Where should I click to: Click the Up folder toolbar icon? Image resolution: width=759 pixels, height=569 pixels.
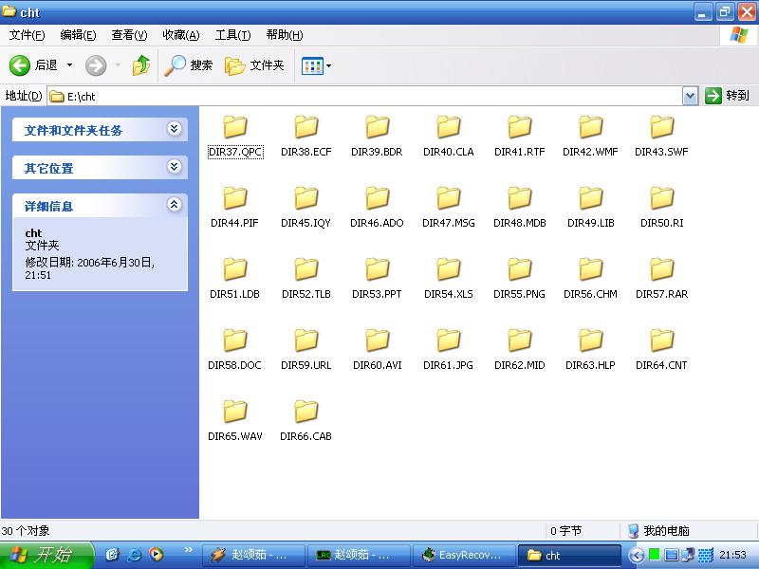pos(141,65)
